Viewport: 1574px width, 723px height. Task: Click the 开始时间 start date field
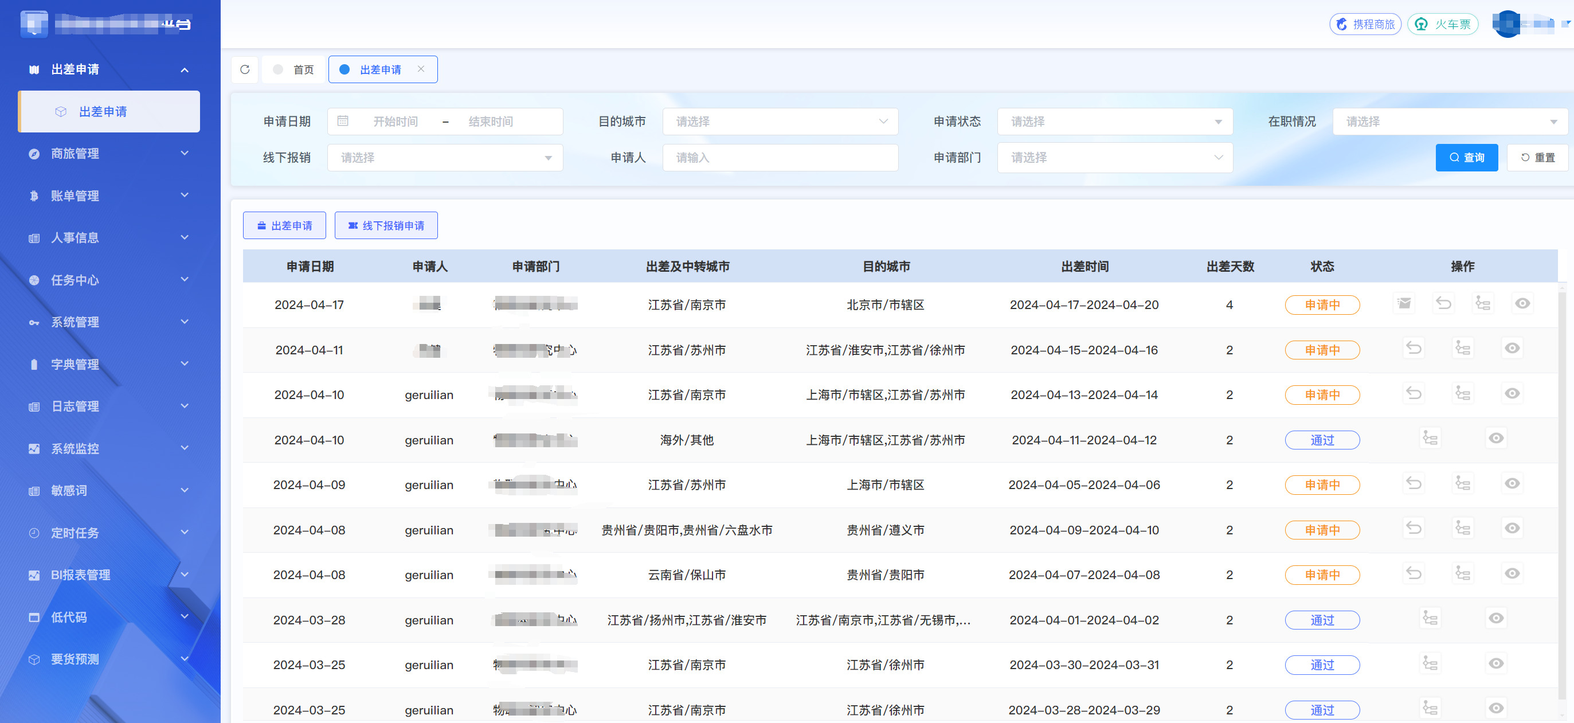pyautogui.click(x=396, y=122)
